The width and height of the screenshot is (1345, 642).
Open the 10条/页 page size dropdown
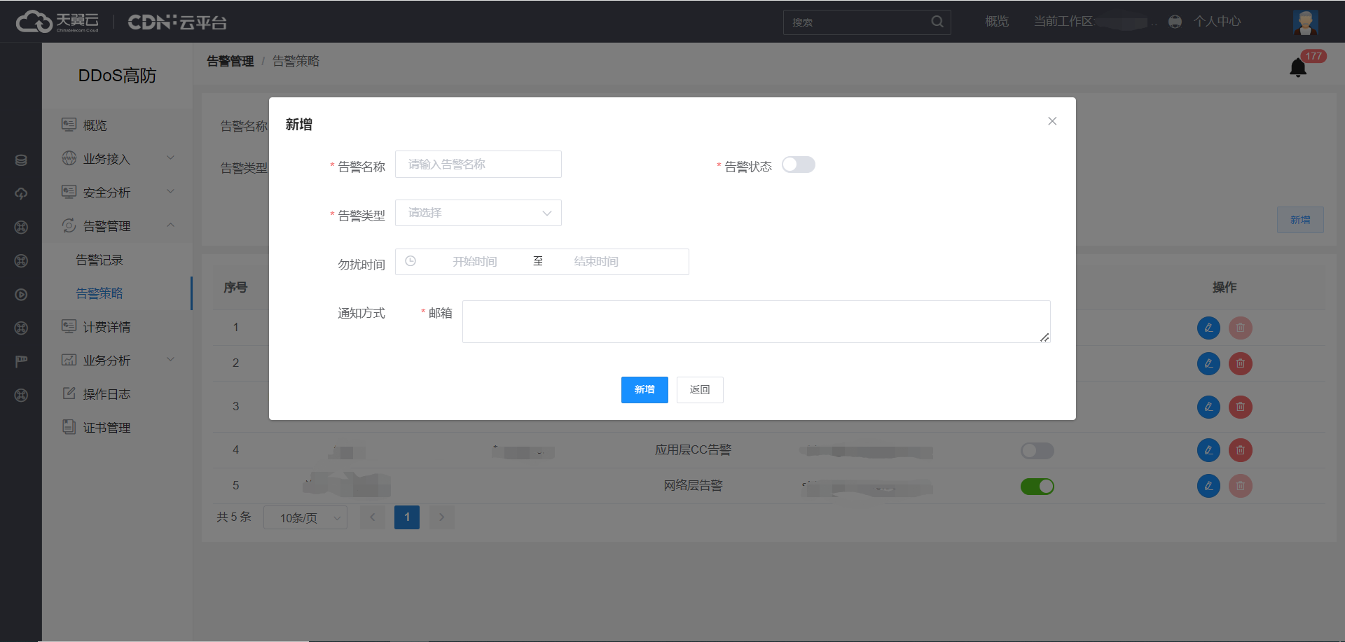tap(305, 518)
